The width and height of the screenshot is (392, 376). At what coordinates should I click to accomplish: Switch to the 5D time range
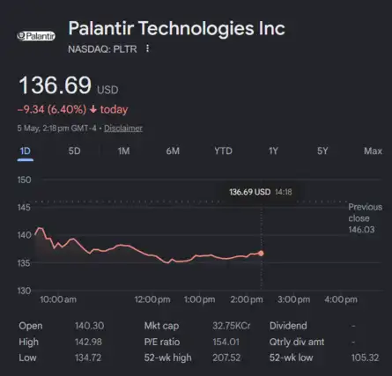point(74,151)
